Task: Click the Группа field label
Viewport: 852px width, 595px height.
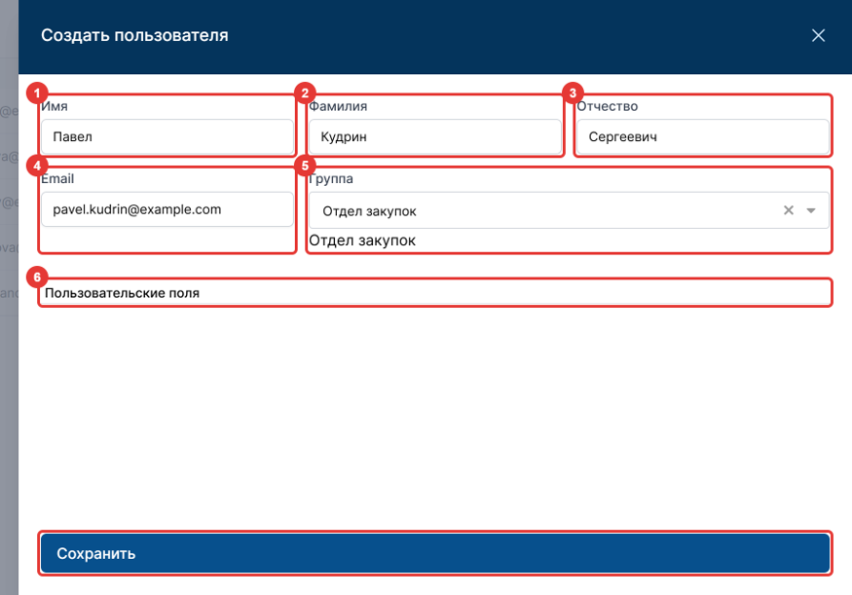Action: (x=331, y=179)
